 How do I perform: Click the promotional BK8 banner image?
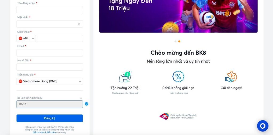point(178,16)
